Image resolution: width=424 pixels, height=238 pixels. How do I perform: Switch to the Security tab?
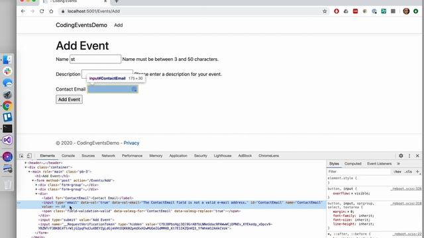tap(200, 156)
